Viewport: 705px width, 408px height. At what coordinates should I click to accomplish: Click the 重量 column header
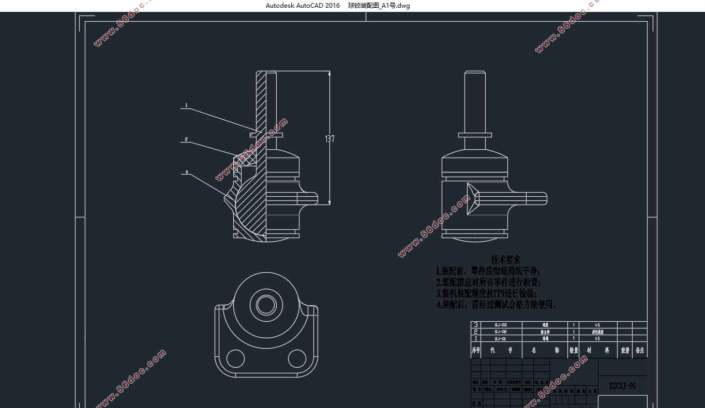click(x=625, y=350)
